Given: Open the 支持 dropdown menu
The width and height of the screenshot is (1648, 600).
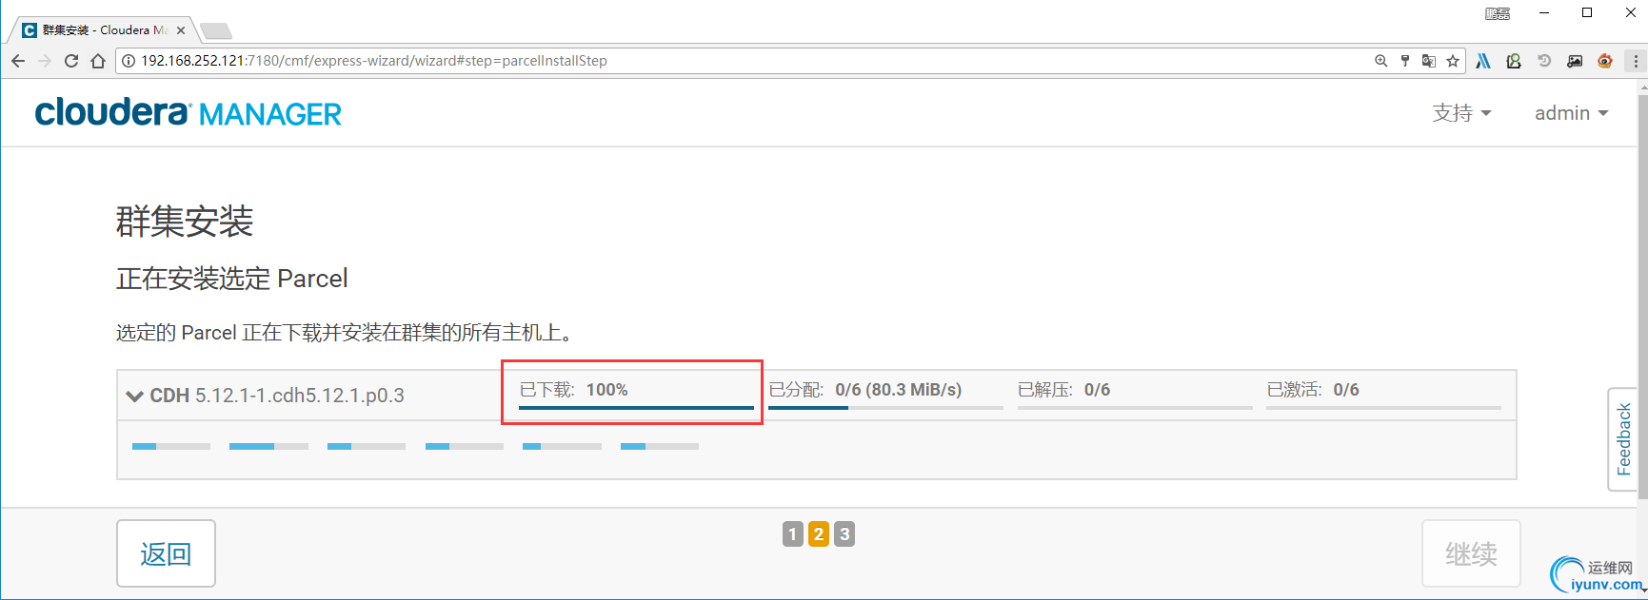Looking at the screenshot, I should click(x=1462, y=113).
